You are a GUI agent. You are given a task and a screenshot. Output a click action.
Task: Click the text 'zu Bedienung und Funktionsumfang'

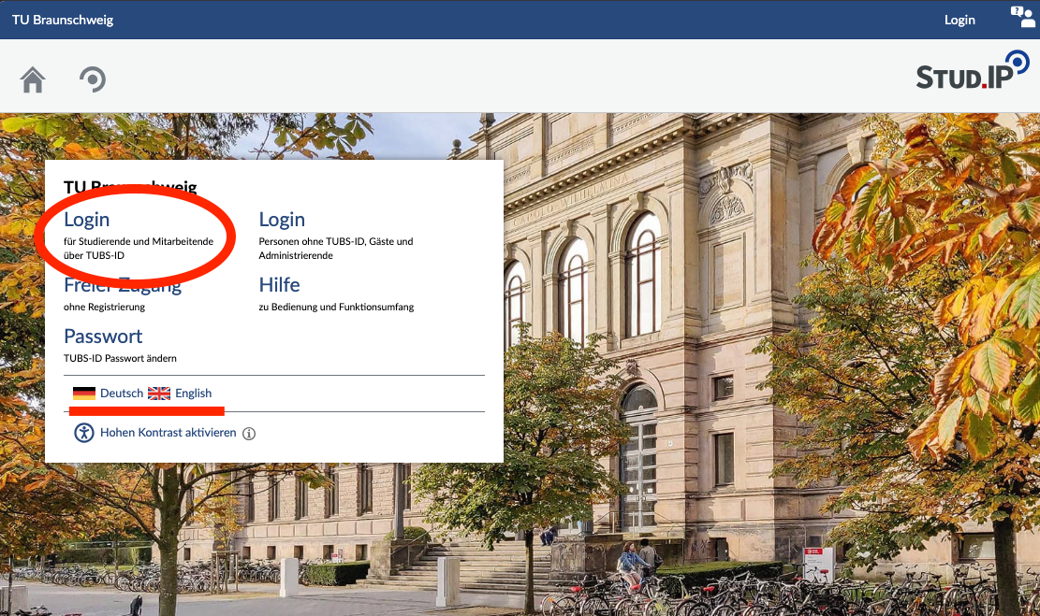tap(336, 307)
